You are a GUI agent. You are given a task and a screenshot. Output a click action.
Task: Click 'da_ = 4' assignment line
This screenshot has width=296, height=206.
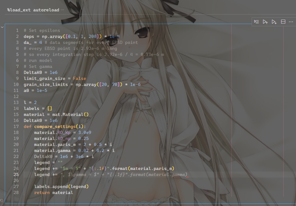[33, 42]
